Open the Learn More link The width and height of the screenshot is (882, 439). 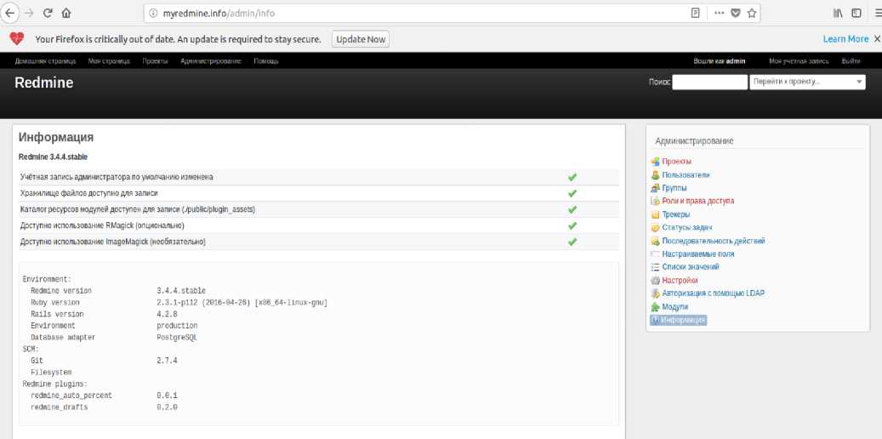click(x=845, y=39)
